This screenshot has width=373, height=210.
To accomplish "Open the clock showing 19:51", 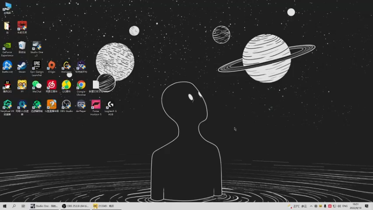I will 356,206.
